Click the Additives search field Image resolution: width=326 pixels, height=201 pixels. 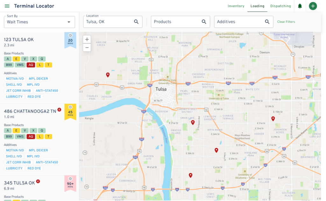pyautogui.click(x=244, y=22)
